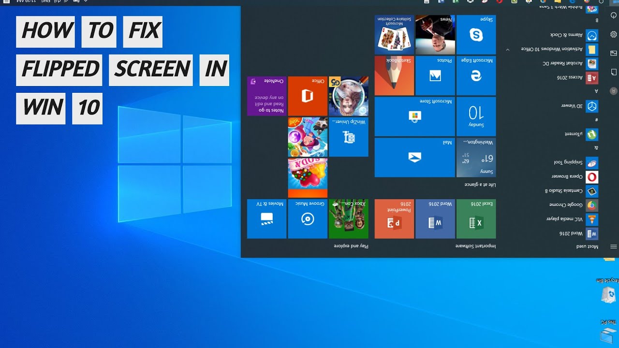
Task: Expand Start menu hamburger button
Action: [x=614, y=246]
